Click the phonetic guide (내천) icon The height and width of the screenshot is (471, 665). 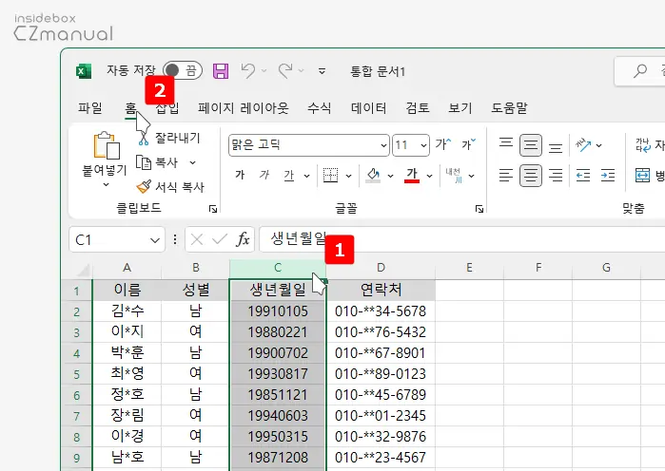(454, 175)
